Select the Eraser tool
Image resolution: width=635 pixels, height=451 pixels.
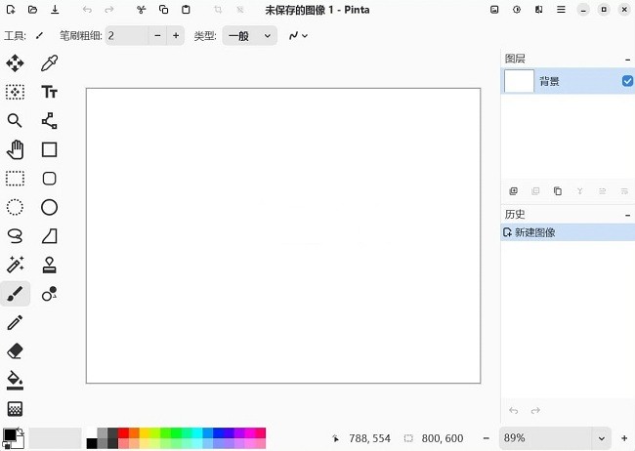point(15,351)
